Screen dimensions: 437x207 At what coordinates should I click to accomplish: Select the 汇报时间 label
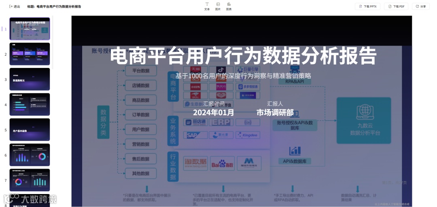click(214, 103)
